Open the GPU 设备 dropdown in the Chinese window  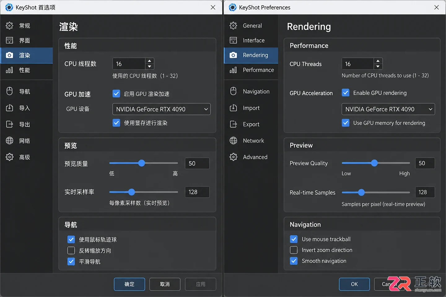point(161,109)
